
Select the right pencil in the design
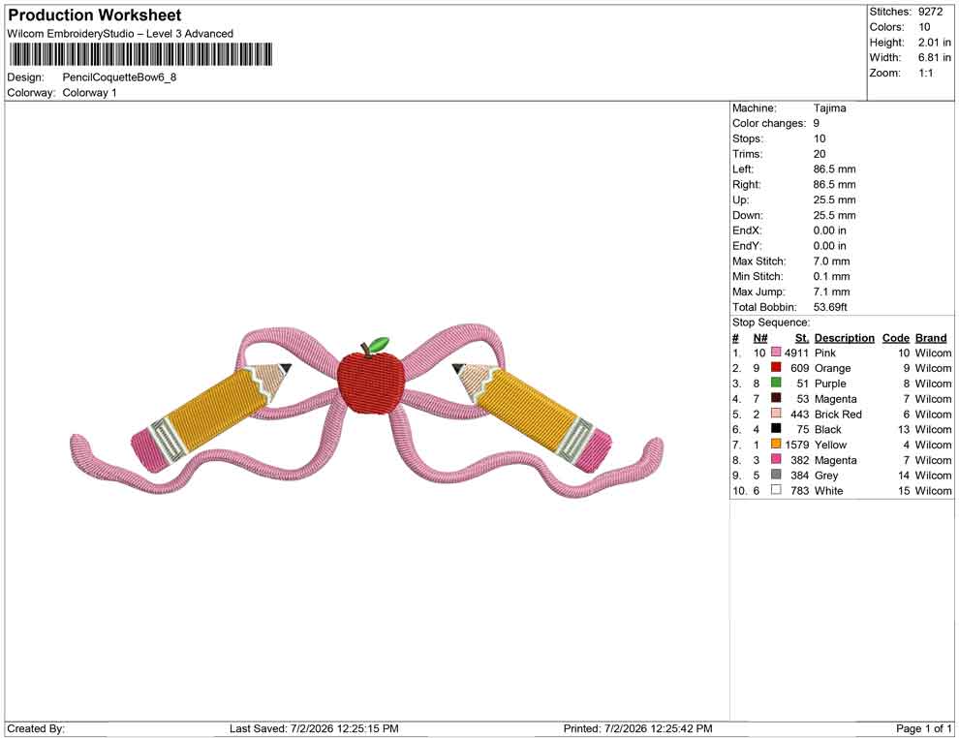tap(532, 417)
